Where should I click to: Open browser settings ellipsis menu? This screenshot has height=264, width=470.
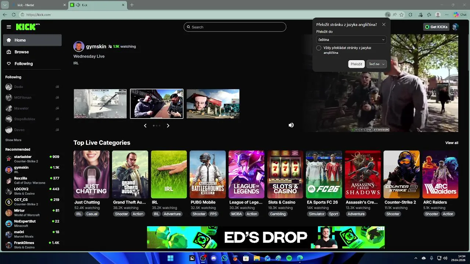coord(446,15)
